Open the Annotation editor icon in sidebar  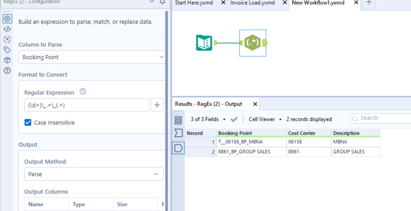click(7, 29)
